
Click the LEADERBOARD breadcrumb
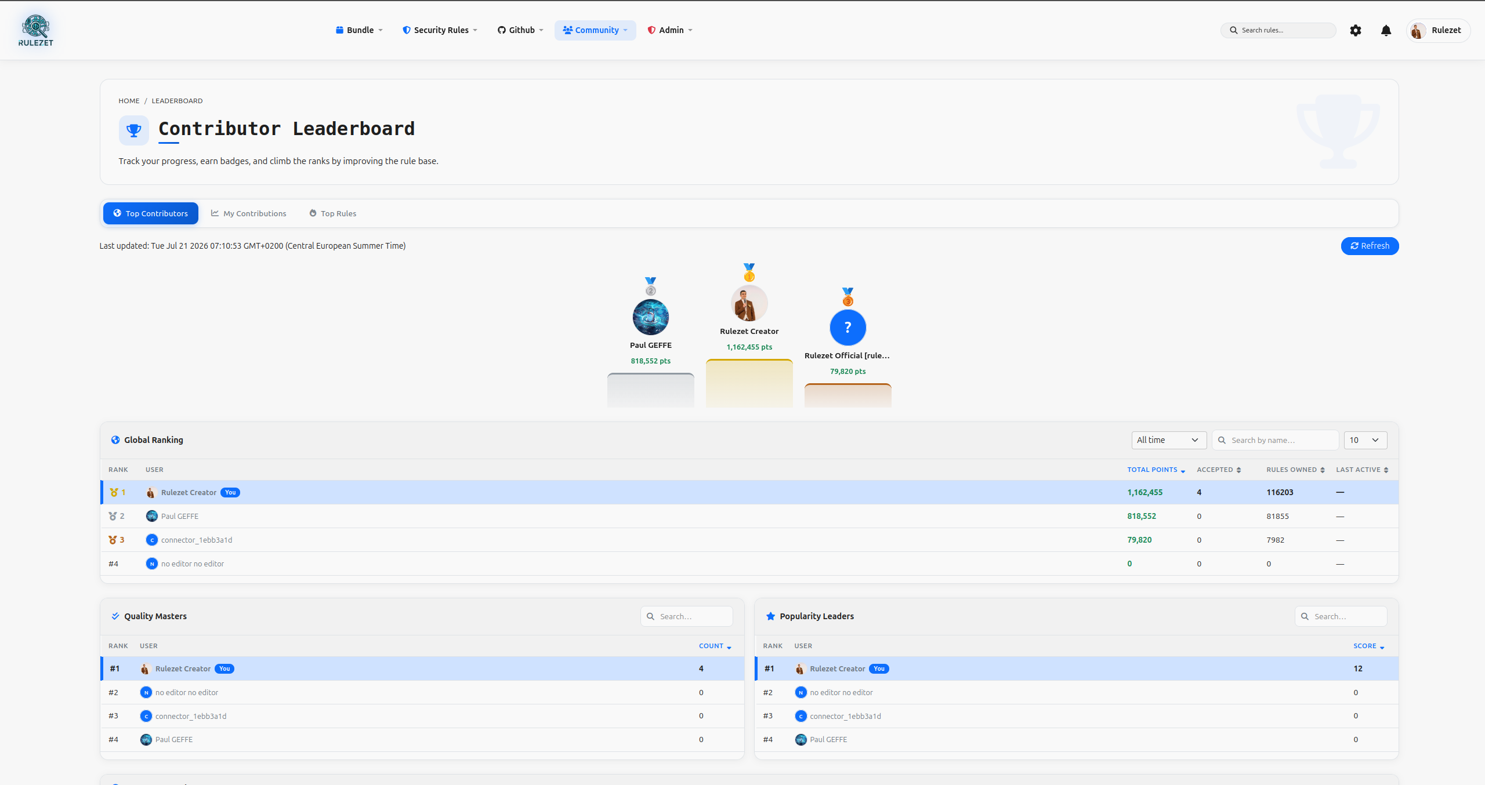click(x=177, y=101)
